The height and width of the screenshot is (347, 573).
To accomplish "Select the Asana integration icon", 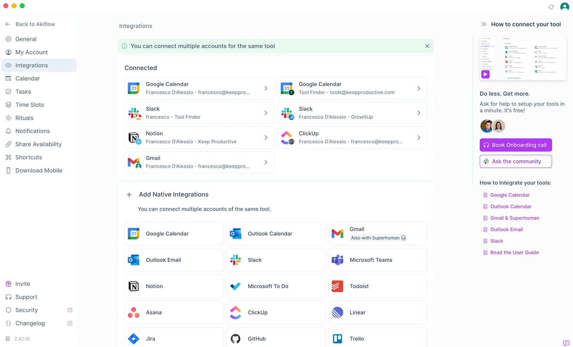I will point(133,312).
